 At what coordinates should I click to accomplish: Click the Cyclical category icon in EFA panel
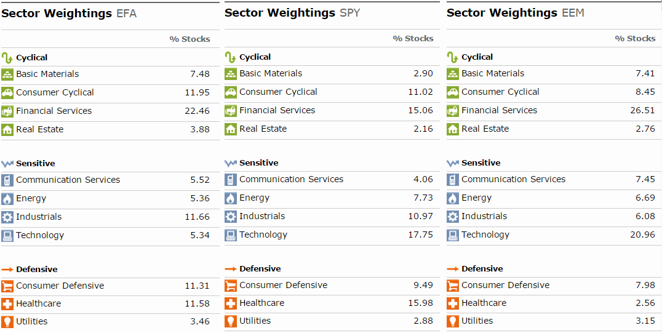[x=7, y=58]
